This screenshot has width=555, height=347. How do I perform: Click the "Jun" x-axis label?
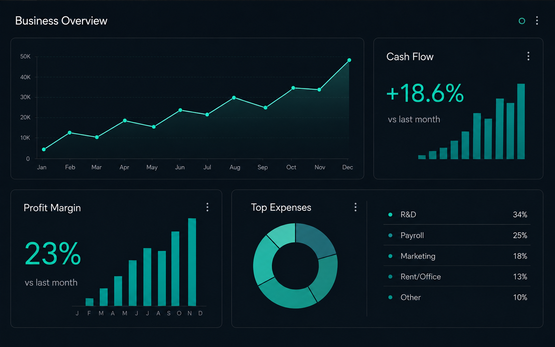point(180,167)
